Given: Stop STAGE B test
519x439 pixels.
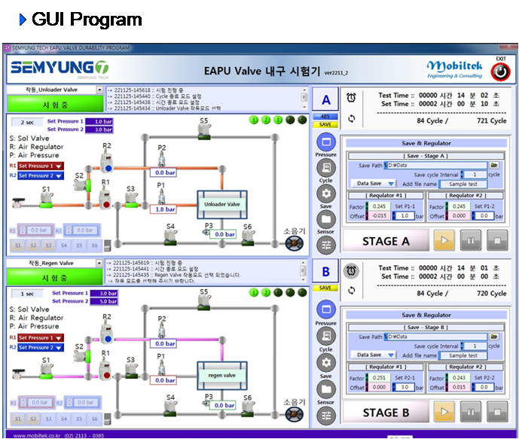Looking at the screenshot, I should pyautogui.click(x=497, y=412).
